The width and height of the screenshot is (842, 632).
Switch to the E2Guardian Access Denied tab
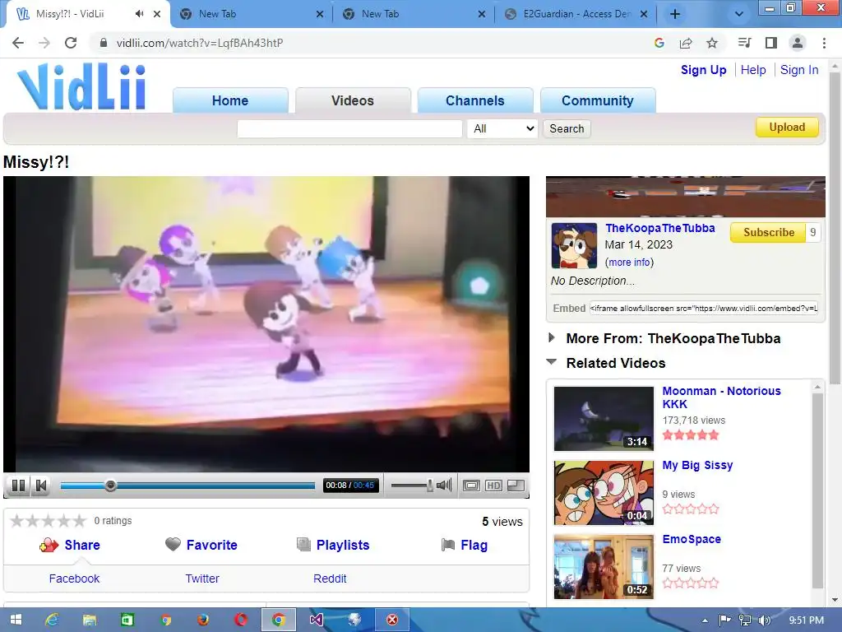click(x=575, y=14)
